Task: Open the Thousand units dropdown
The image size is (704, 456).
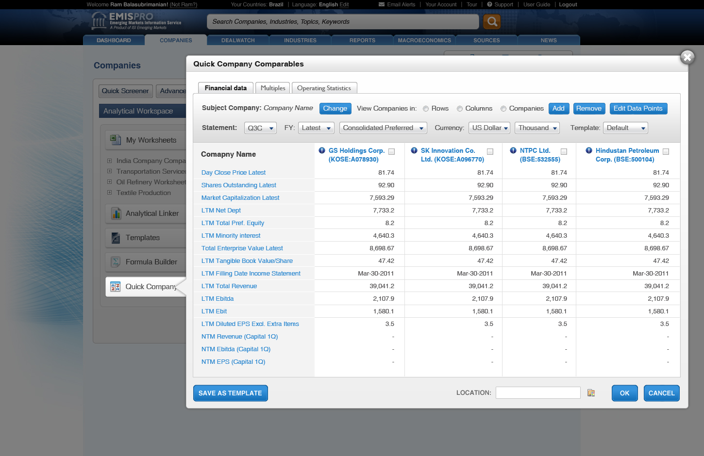Action: [537, 128]
